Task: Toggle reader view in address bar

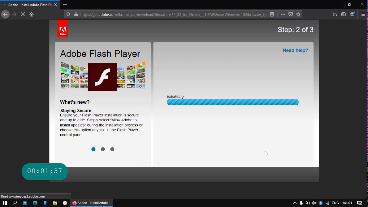Action: (x=272, y=14)
